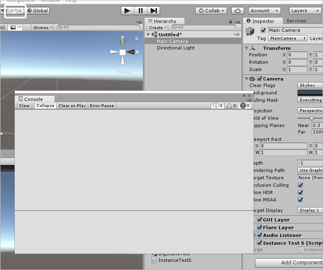323x270 pixels.
Task: Open the Culling Mask Everything dropdown
Action: tap(310, 100)
